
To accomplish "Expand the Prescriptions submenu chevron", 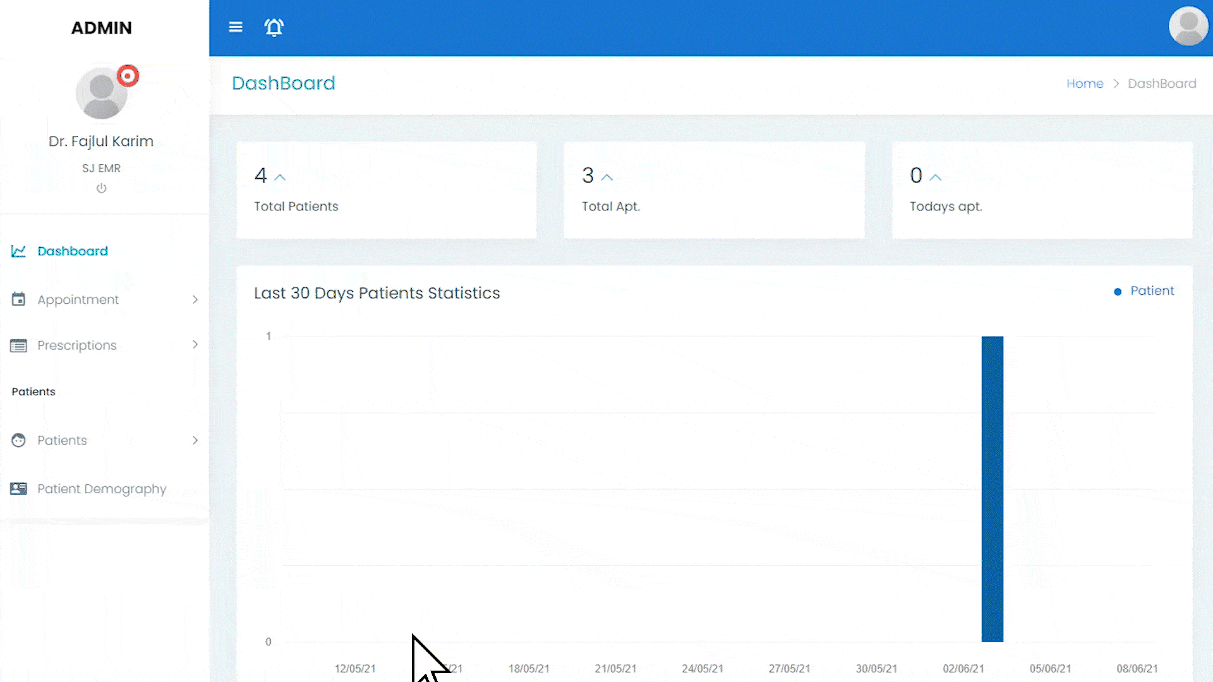I will tap(195, 344).
